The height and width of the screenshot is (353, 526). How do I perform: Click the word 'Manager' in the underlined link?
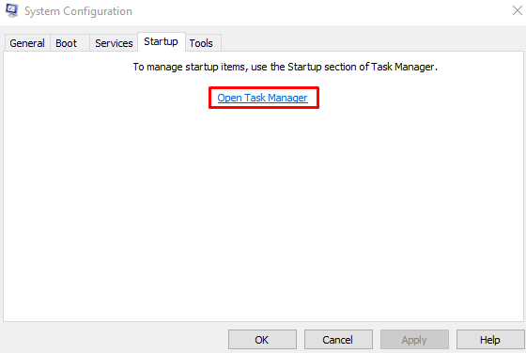pos(287,98)
